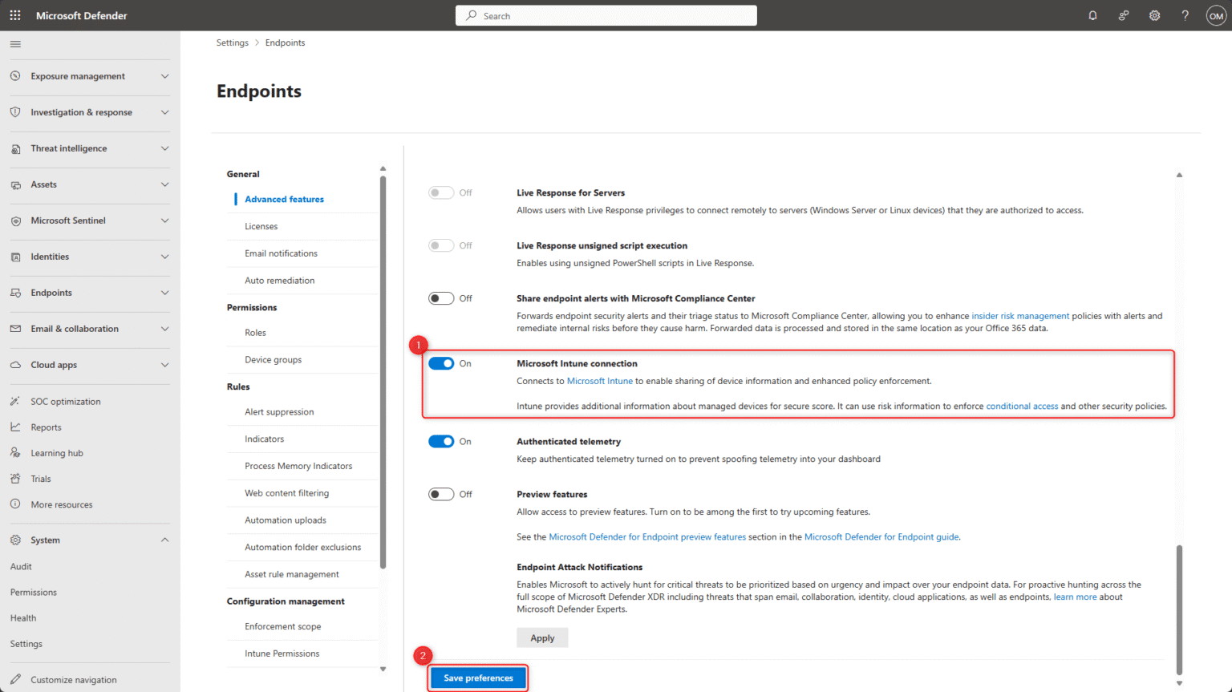
Task: Toggle Share endpoint alerts with Compliance Center
Action: point(441,298)
